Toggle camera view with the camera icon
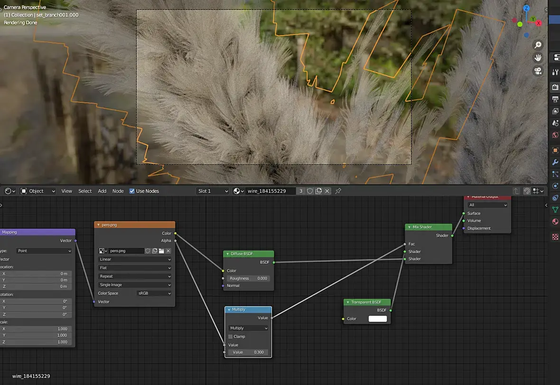 pos(538,71)
